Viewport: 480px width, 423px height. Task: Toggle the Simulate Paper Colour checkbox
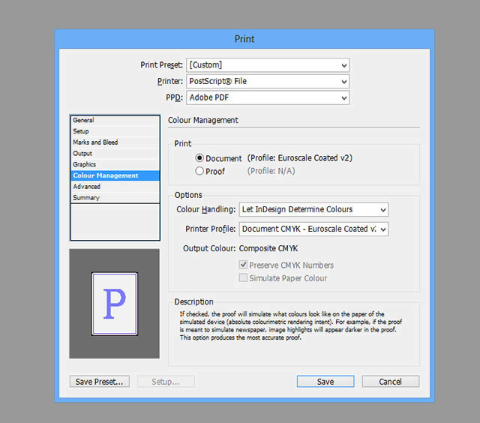[243, 278]
